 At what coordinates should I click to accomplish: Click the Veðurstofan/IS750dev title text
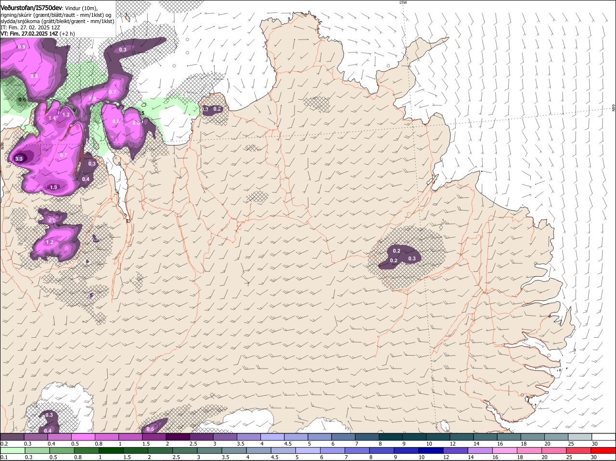point(31,8)
